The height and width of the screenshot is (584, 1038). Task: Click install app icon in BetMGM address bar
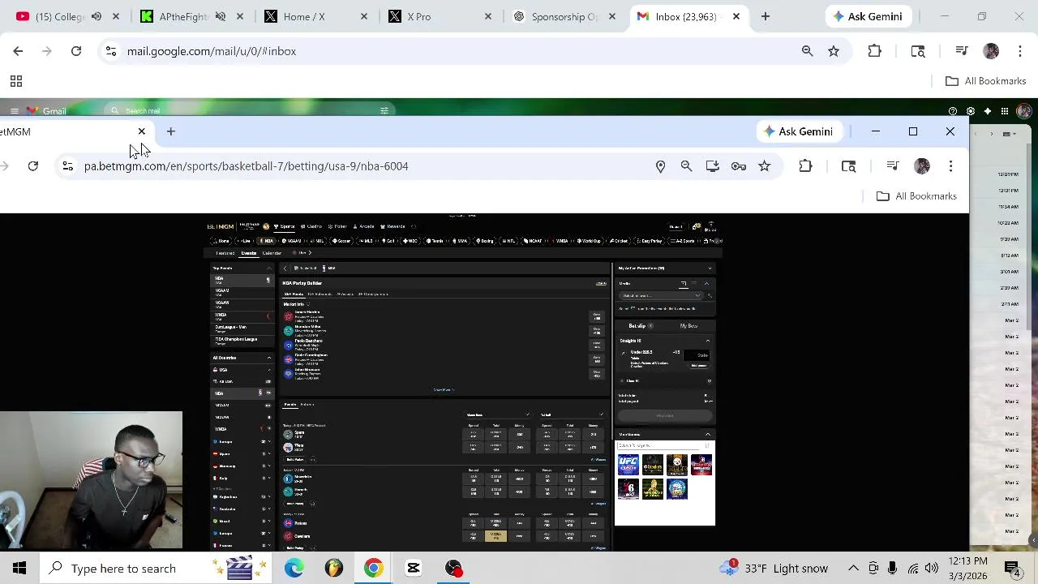tap(712, 166)
